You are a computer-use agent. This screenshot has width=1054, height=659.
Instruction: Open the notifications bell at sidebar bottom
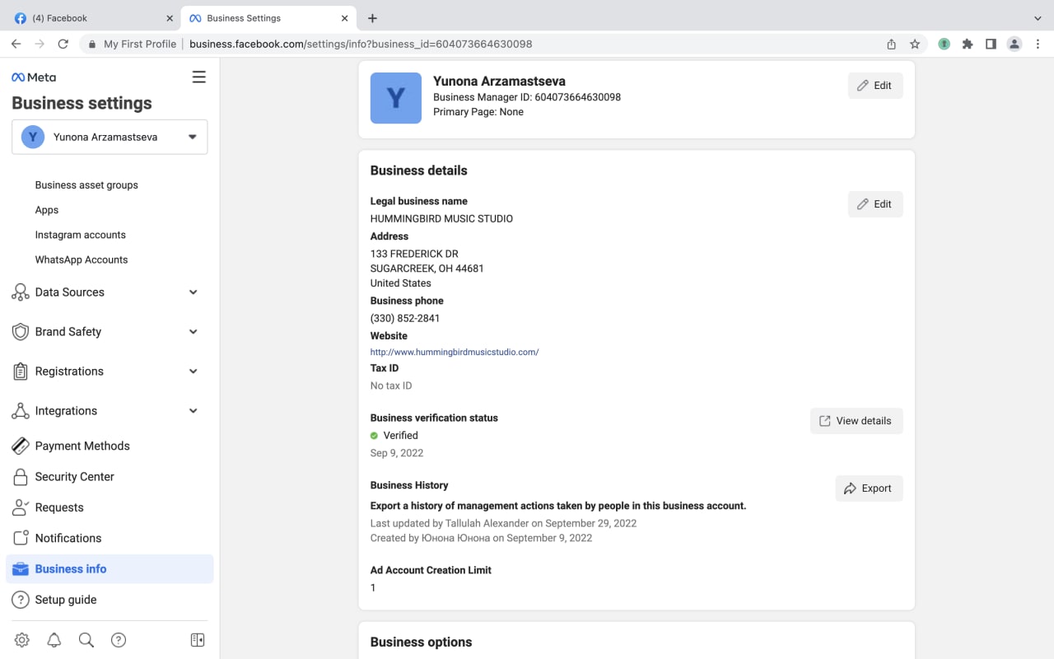tap(54, 640)
